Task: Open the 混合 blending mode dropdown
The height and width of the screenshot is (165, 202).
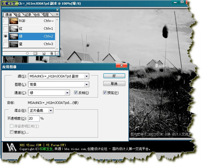Action: click(x=41, y=111)
